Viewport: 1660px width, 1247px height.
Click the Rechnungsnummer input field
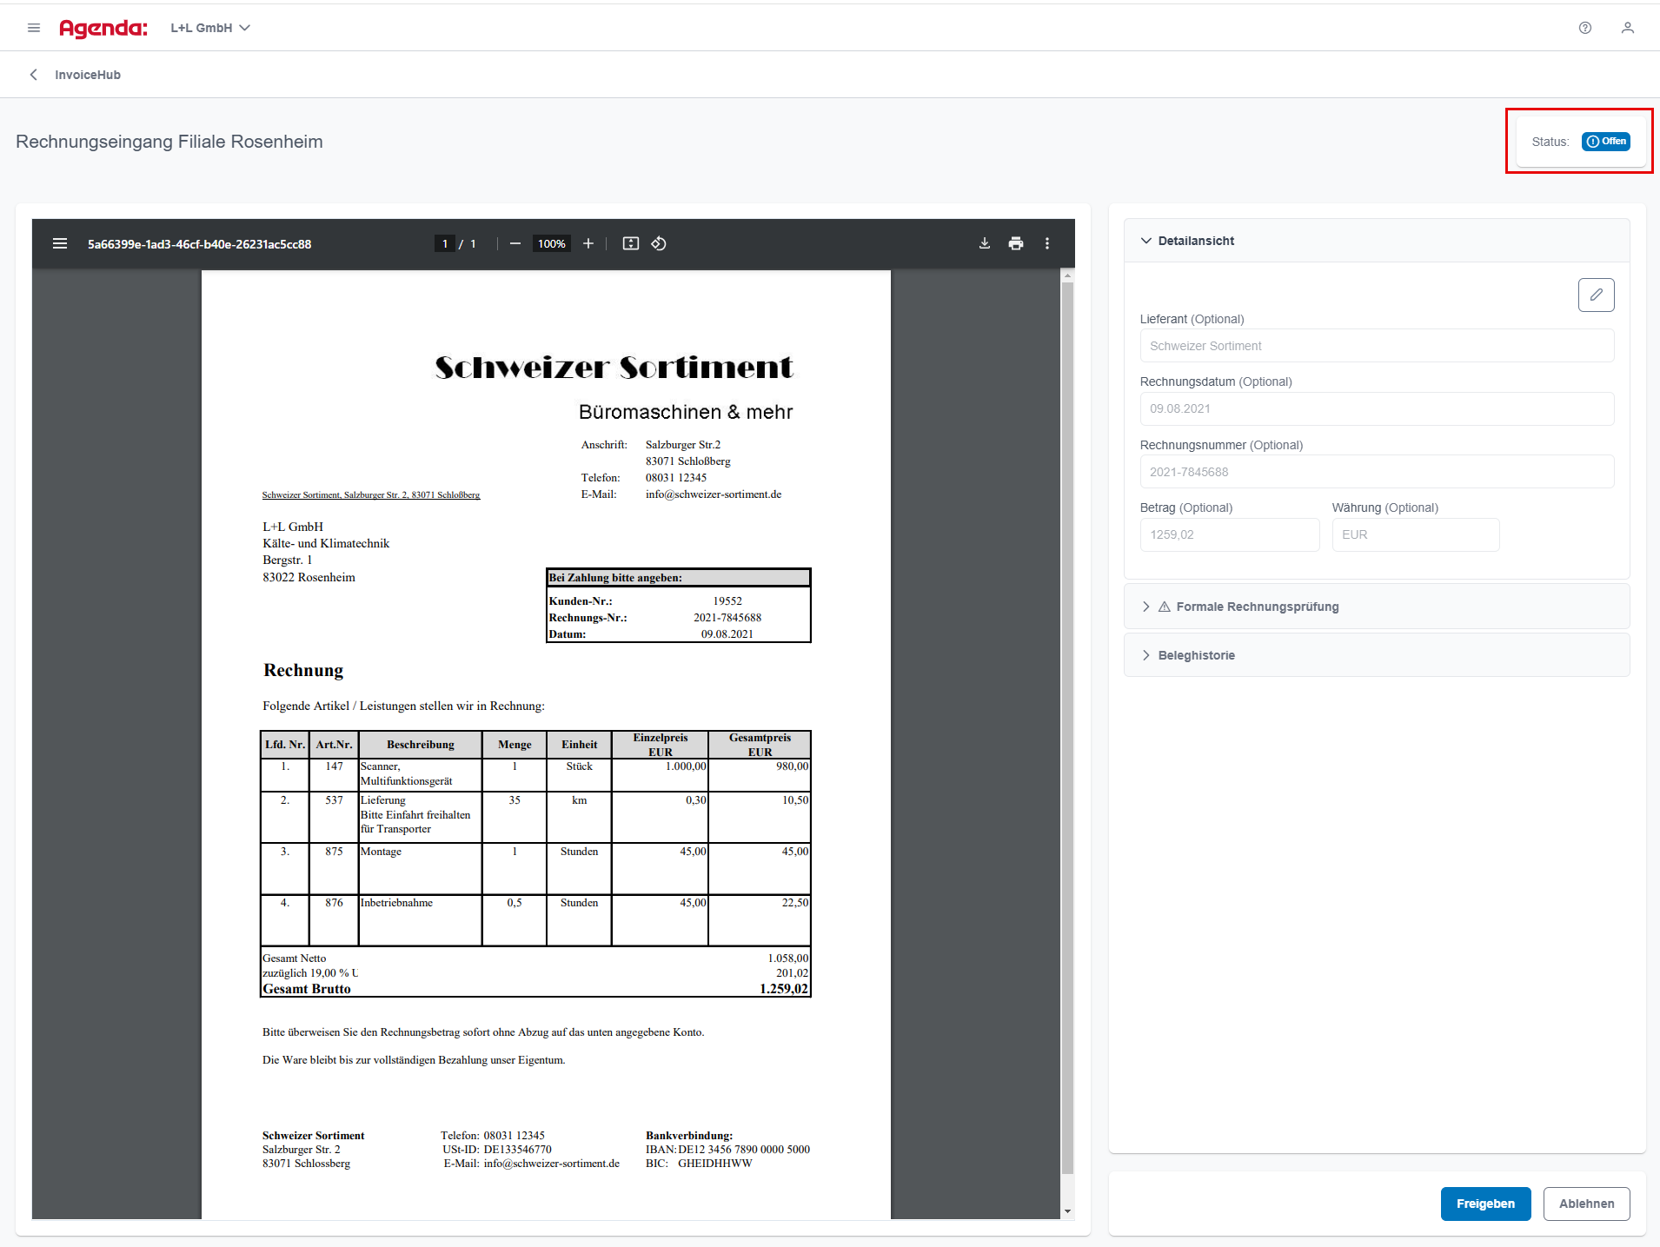[1377, 472]
